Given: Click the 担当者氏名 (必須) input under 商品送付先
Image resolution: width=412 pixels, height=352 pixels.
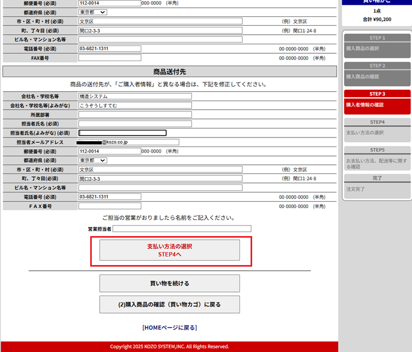Looking at the screenshot, I should [x=135, y=124].
